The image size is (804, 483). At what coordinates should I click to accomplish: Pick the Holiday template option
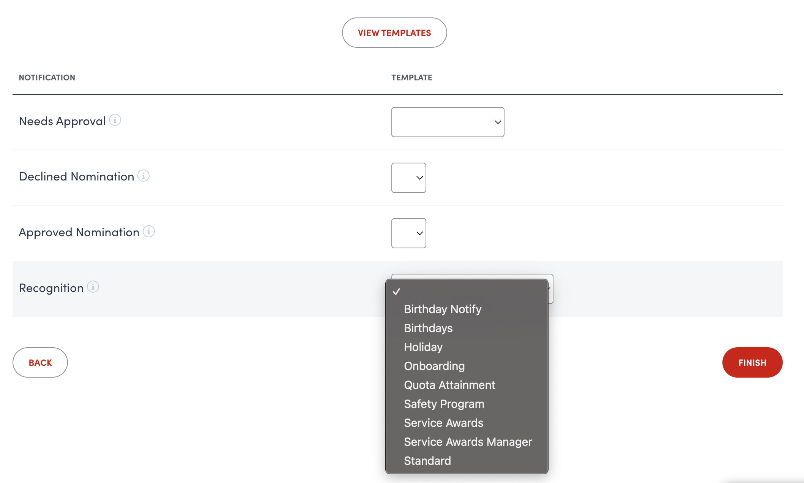pos(423,347)
